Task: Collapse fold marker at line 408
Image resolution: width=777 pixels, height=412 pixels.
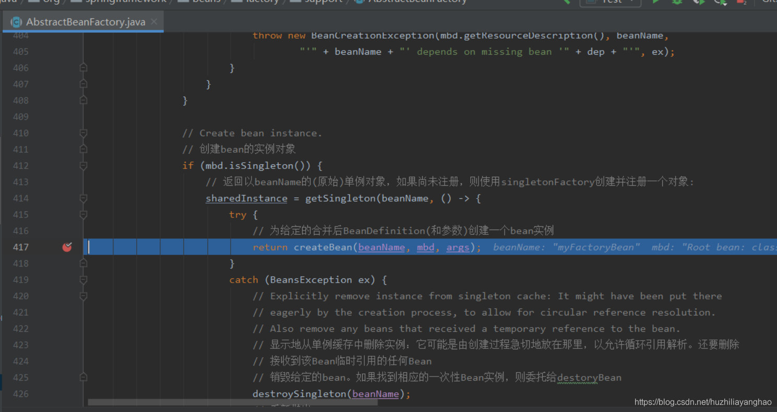Action: (x=83, y=100)
